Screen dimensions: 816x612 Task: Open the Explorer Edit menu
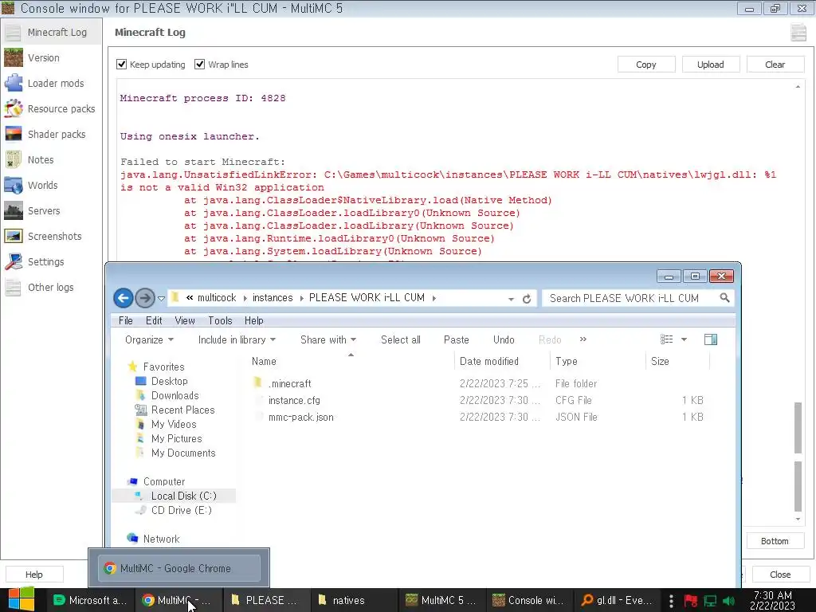[x=154, y=320]
